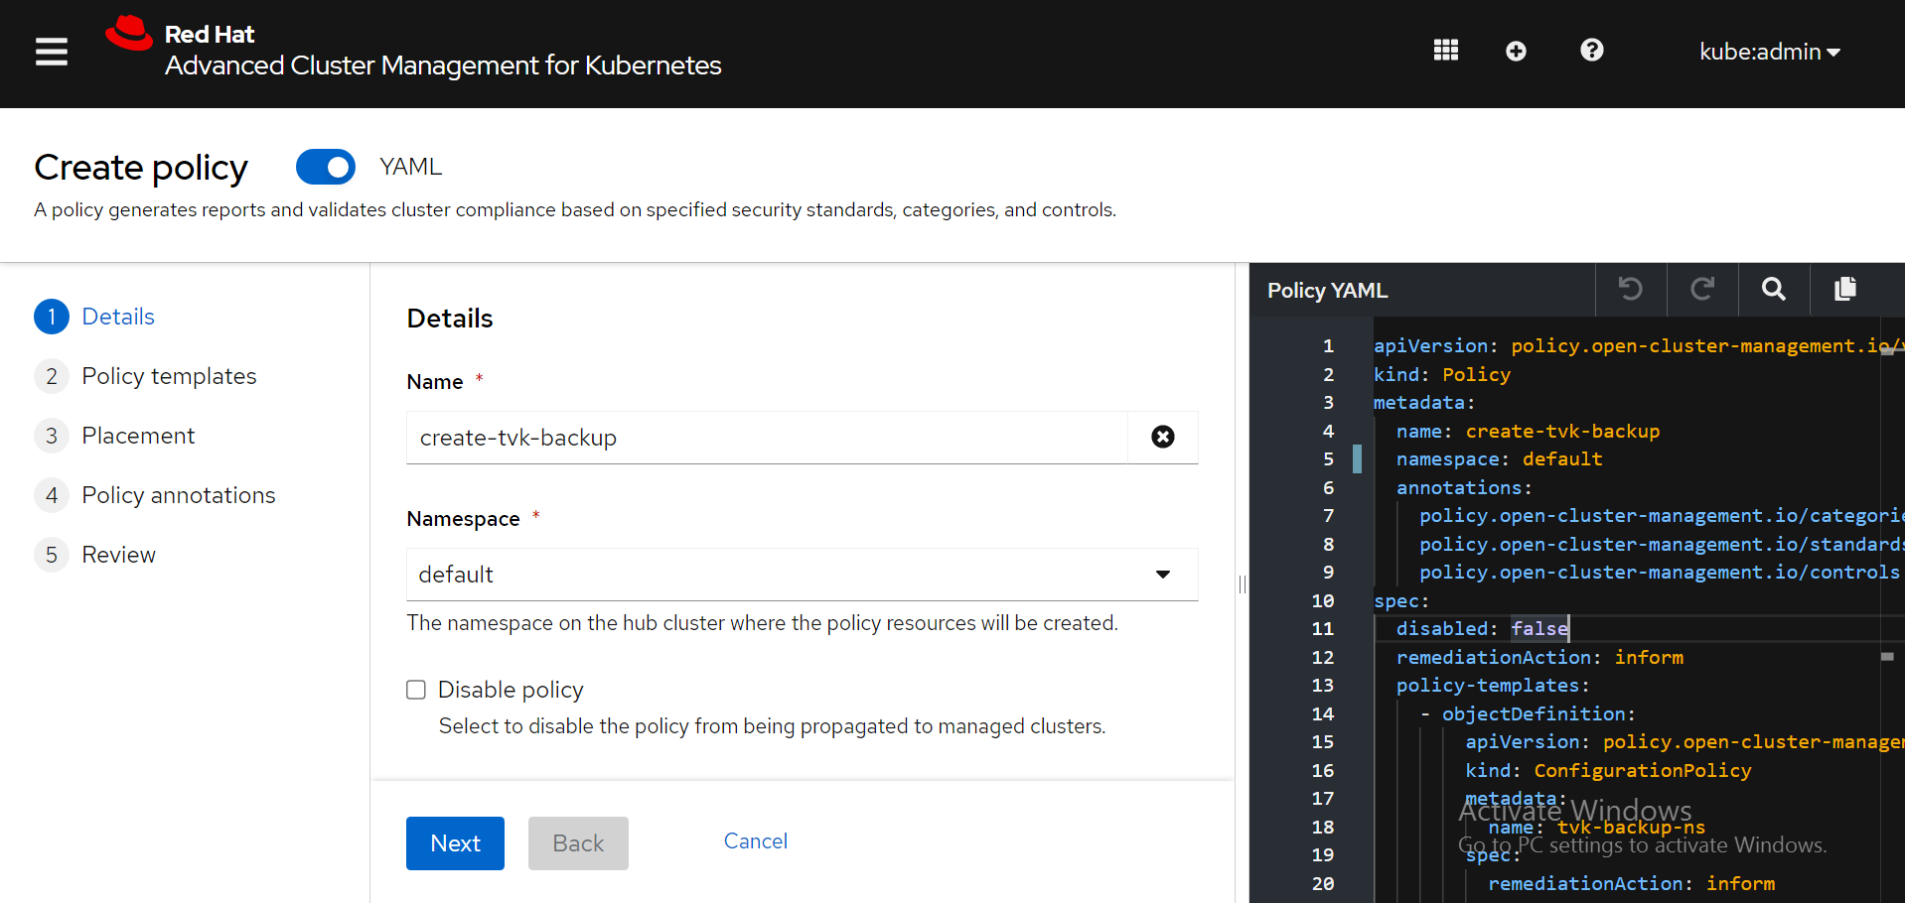Copy the Policy YAML to clipboard
This screenshot has height=903, width=1905.
tap(1844, 289)
